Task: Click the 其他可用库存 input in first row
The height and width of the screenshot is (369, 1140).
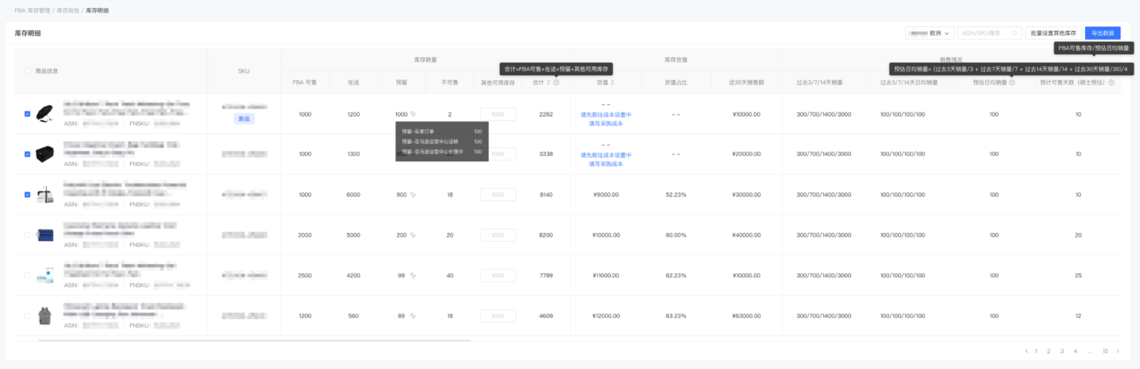Action: tap(498, 115)
